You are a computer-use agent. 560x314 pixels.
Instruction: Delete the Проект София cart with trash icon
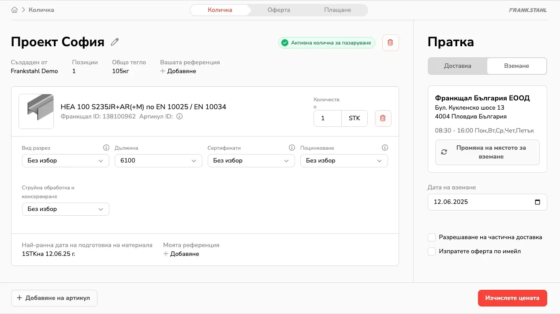tap(390, 43)
